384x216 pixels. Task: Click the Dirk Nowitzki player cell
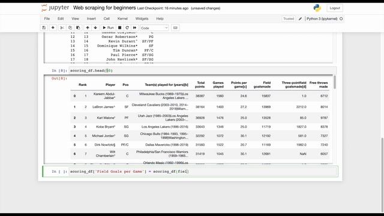coord(105,145)
